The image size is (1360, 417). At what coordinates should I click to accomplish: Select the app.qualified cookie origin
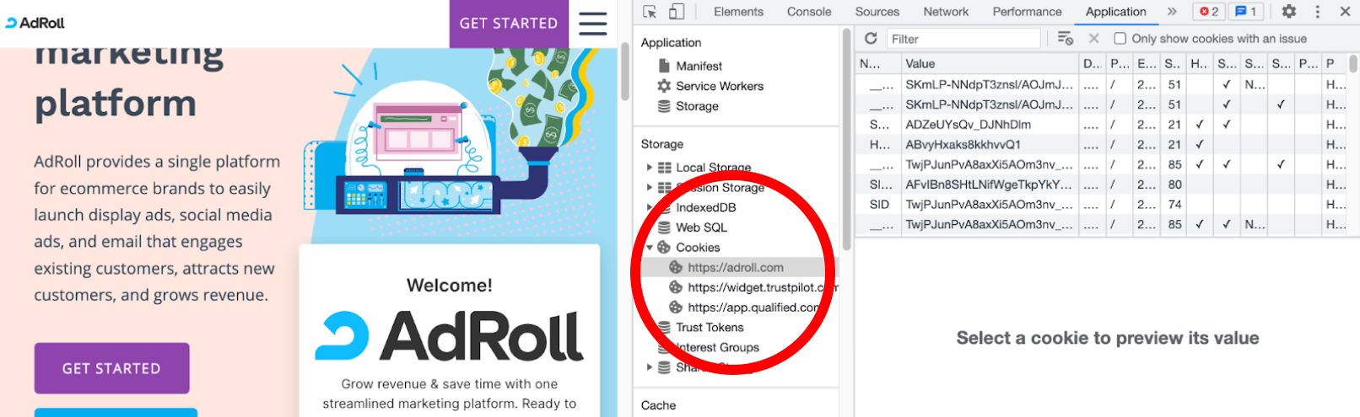tap(745, 307)
